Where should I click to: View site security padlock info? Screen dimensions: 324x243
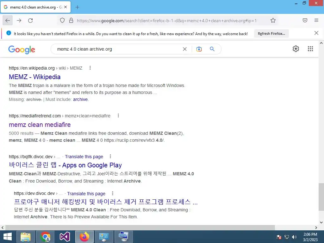(x=71, y=20)
